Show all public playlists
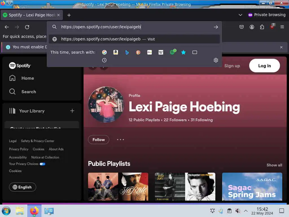The height and width of the screenshot is (217, 289). pos(274,165)
